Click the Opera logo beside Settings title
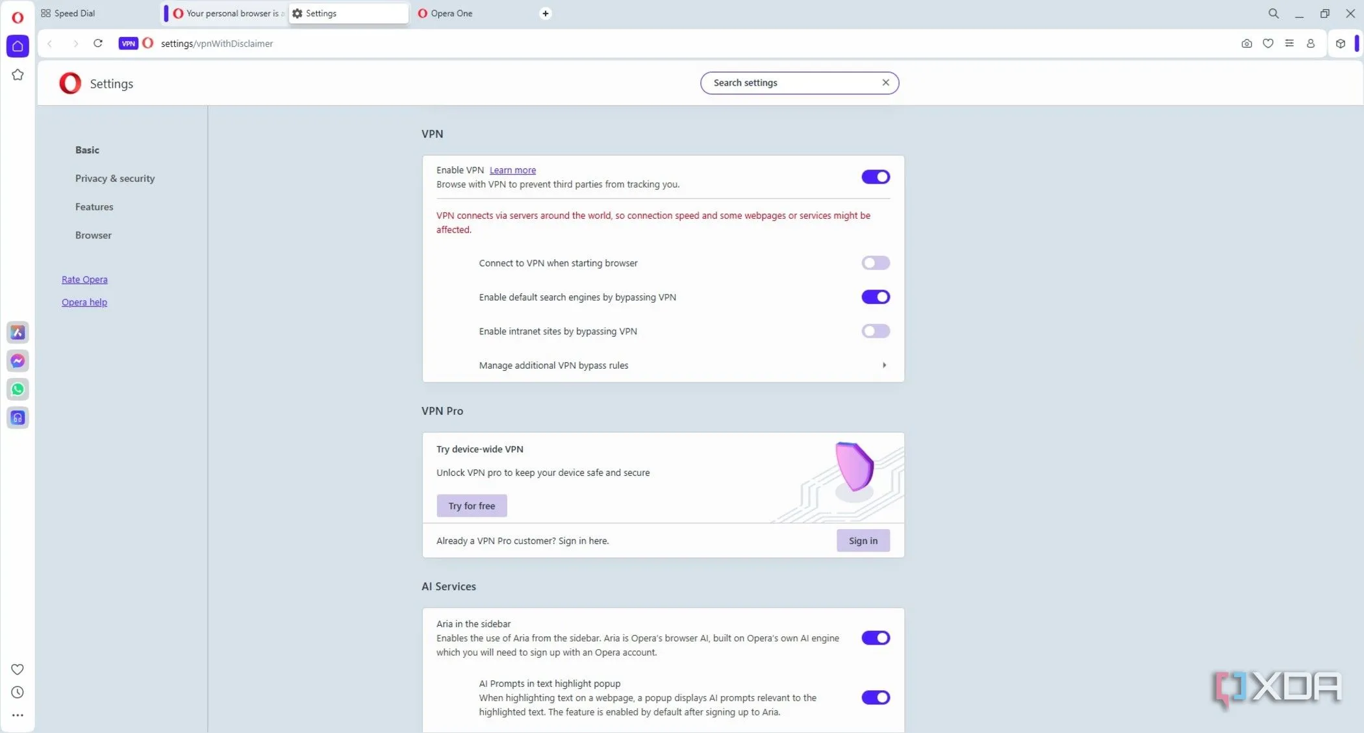This screenshot has height=733, width=1364. tap(70, 83)
